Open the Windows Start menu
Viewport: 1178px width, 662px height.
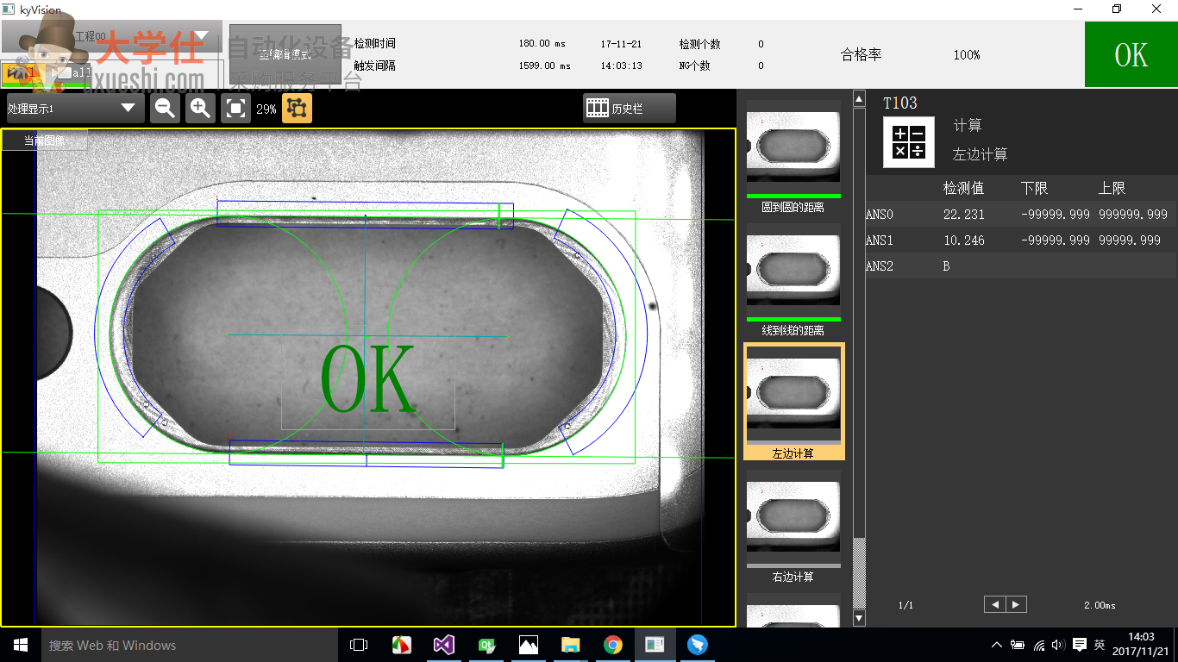21,645
